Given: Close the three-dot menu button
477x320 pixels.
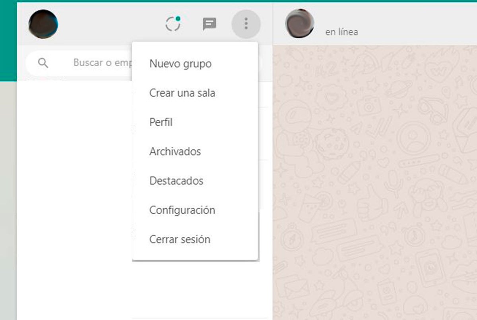Looking at the screenshot, I should pos(246,24).
